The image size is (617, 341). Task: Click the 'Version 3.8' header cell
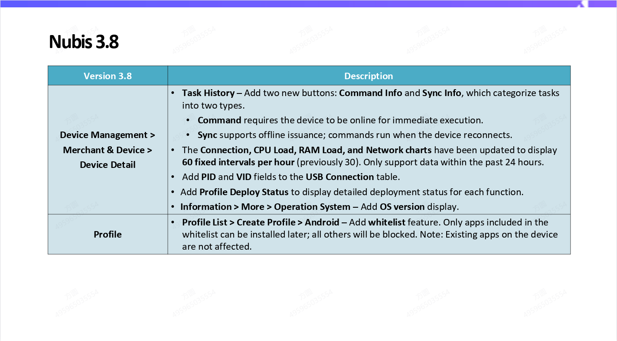pyautogui.click(x=108, y=76)
